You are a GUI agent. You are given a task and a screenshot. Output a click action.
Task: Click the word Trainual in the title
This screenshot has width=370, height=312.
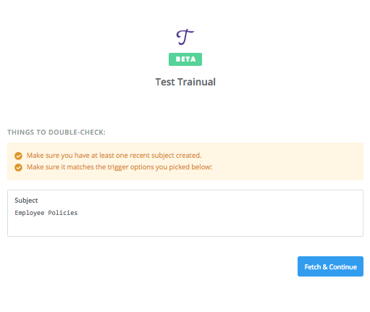pyautogui.click(x=196, y=82)
